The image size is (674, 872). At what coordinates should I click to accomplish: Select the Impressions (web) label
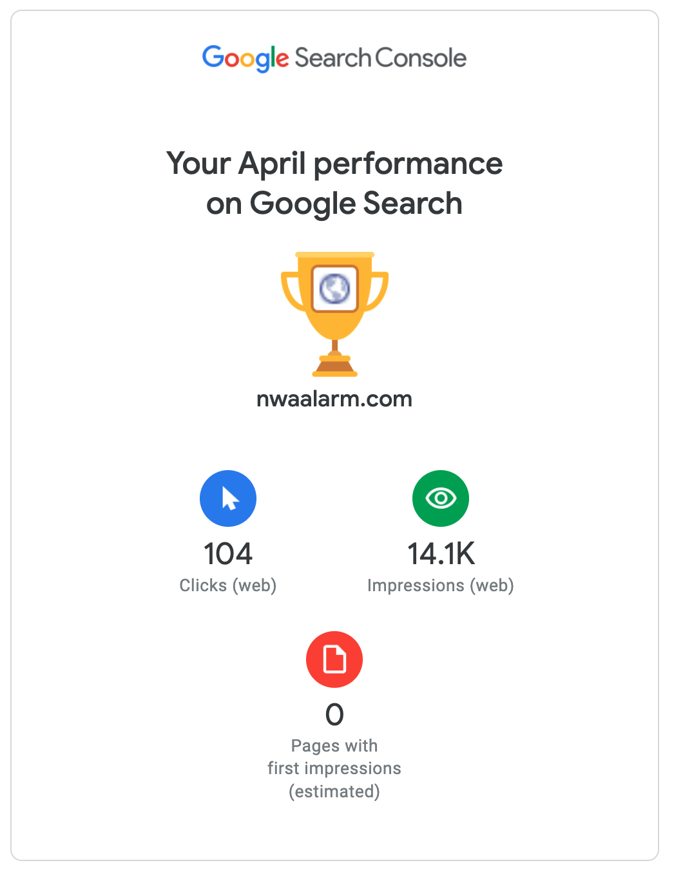(441, 585)
